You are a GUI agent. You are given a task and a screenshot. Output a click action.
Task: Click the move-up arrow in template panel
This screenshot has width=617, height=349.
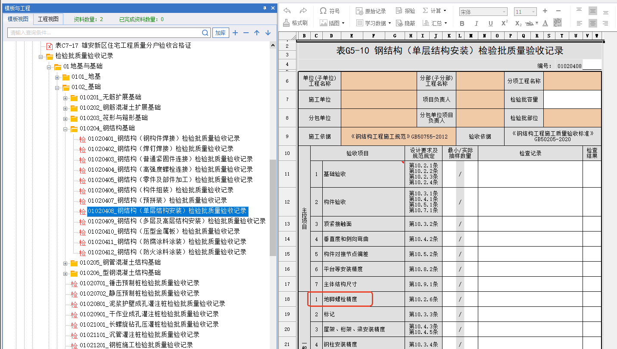(x=257, y=33)
